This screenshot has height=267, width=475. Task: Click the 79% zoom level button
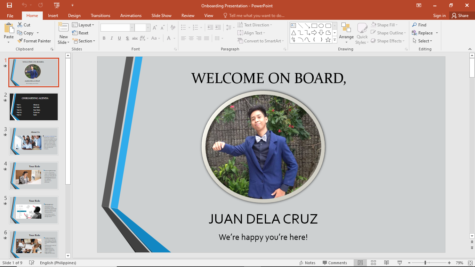click(459, 263)
